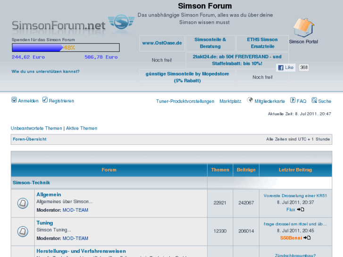The height and width of the screenshot is (257, 343).
Task: Click the Beiträge column header
Action: (246, 170)
